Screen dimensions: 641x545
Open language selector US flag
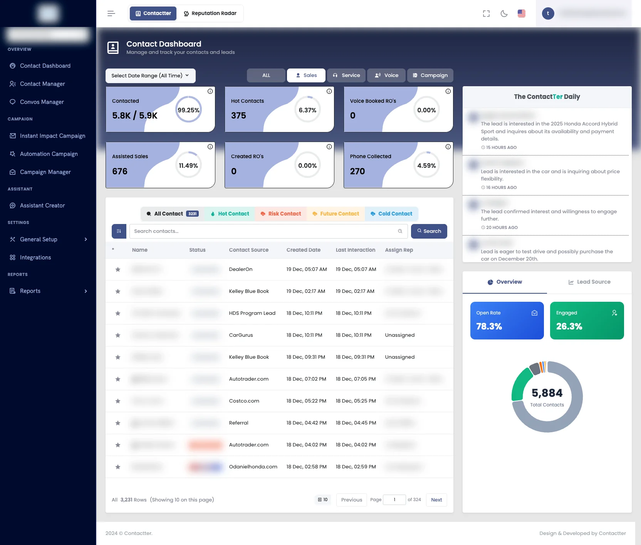point(522,13)
